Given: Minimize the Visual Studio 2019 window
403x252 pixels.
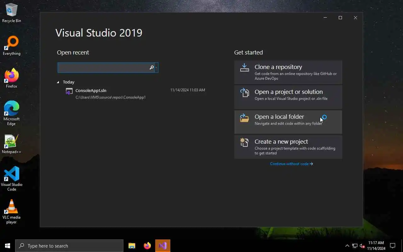Looking at the screenshot, I should coord(325,18).
